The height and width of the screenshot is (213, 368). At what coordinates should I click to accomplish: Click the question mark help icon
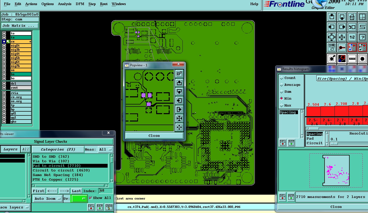(362, 37)
